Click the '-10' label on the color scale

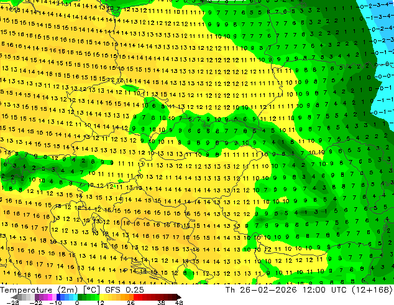(55, 303)
